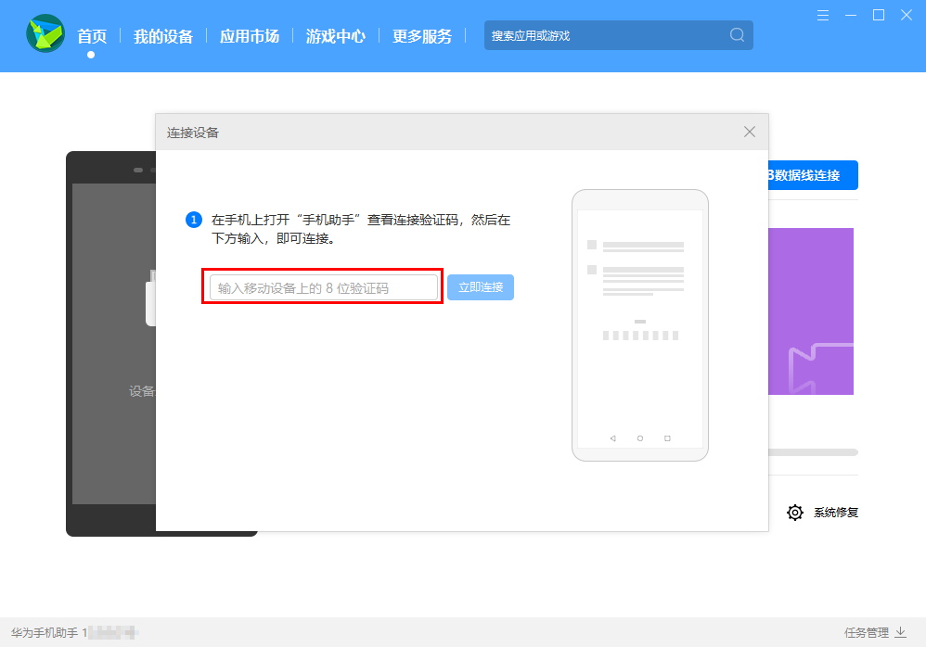Close the HiSuite main window
Screen dimensions: 926x647
[x=906, y=16]
